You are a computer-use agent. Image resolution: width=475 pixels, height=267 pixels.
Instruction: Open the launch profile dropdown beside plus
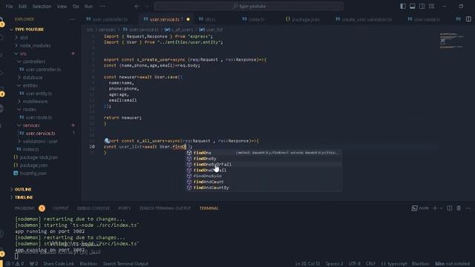[441, 208]
